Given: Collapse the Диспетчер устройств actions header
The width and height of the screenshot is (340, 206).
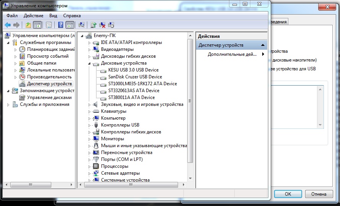Looking at the screenshot, I should 263,45.
